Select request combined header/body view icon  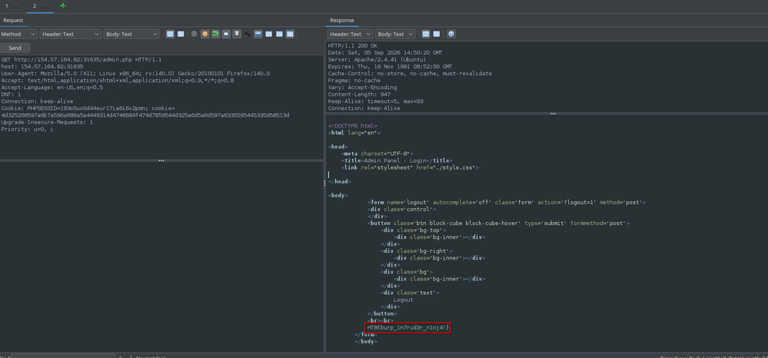181,35
